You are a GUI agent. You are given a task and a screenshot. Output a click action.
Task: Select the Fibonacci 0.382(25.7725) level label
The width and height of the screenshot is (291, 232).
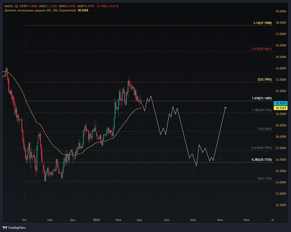(262, 160)
